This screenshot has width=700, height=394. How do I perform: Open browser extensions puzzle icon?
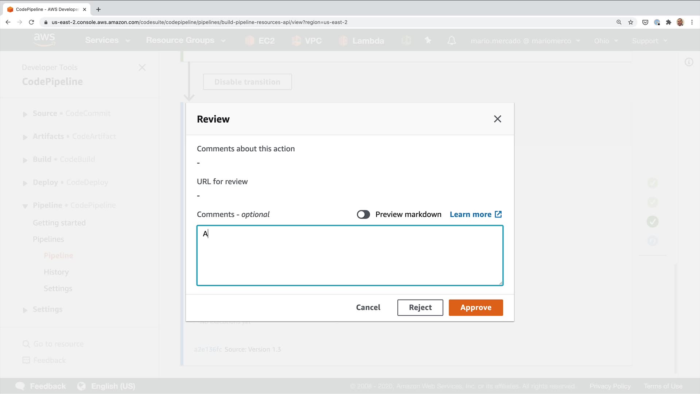point(668,22)
